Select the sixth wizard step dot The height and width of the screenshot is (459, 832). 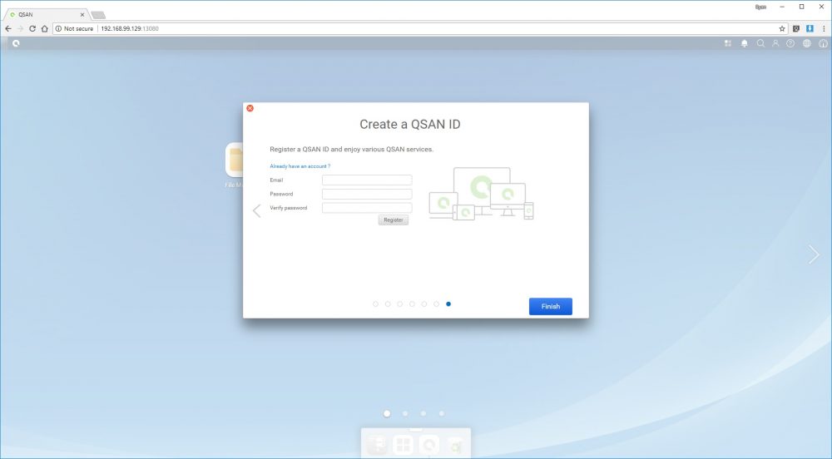point(437,304)
